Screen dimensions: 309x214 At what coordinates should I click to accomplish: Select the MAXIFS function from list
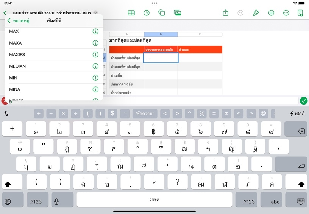(x=17, y=55)
